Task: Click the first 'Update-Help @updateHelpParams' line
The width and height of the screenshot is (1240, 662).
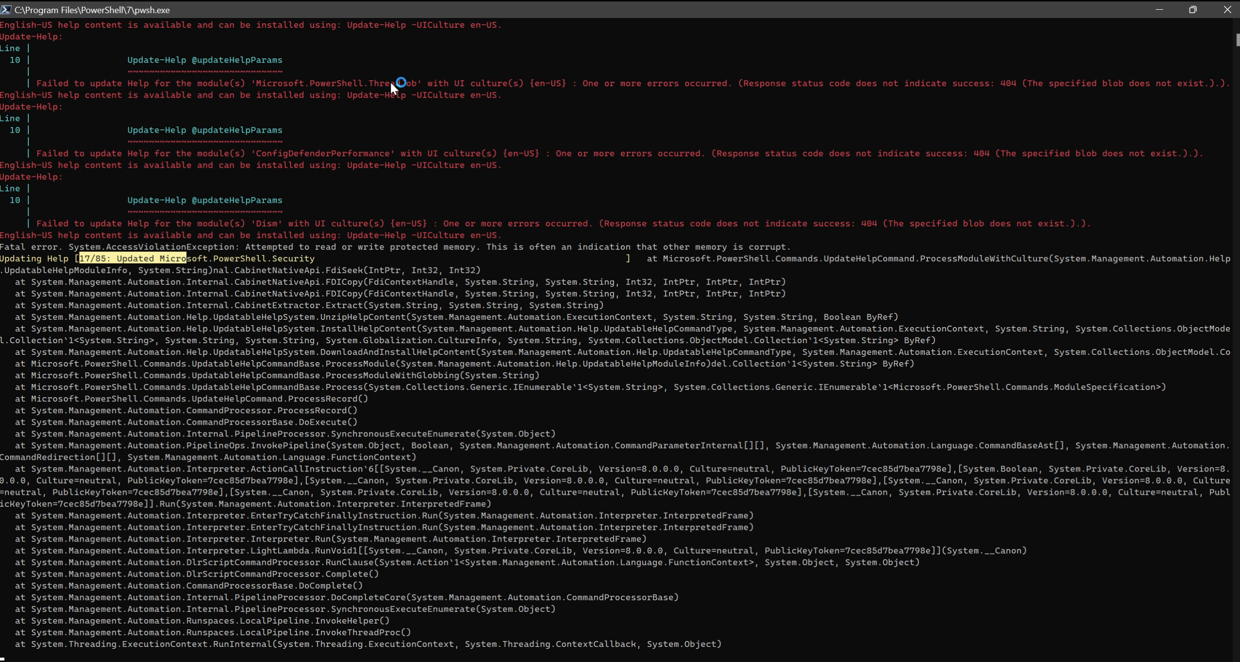Action: pos(205,60)
